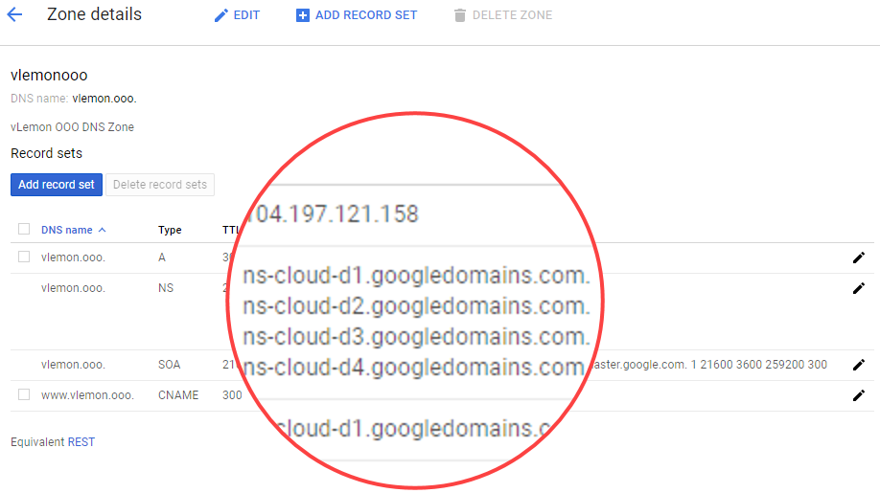This screenshot has height=493, width=880.
Task: Click the DNS name column header text
Action: 66,230
